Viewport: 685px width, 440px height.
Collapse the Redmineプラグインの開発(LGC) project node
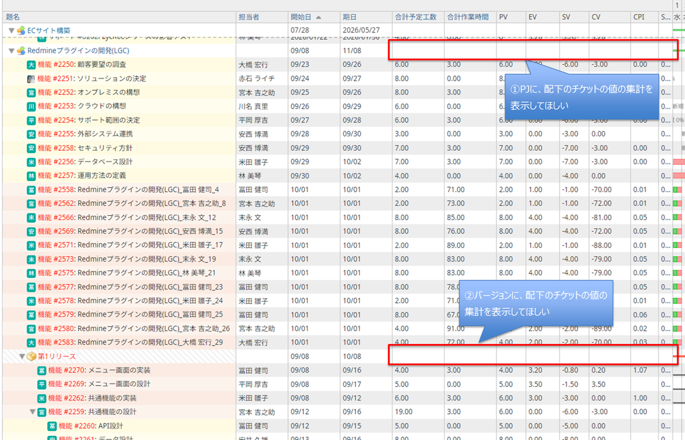pyautogui.click(x=11, y=51)
